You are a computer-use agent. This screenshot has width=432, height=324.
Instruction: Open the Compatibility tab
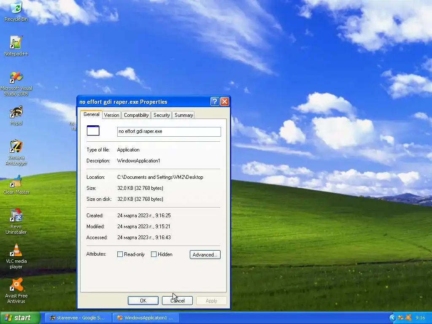(x=136, y=115)
